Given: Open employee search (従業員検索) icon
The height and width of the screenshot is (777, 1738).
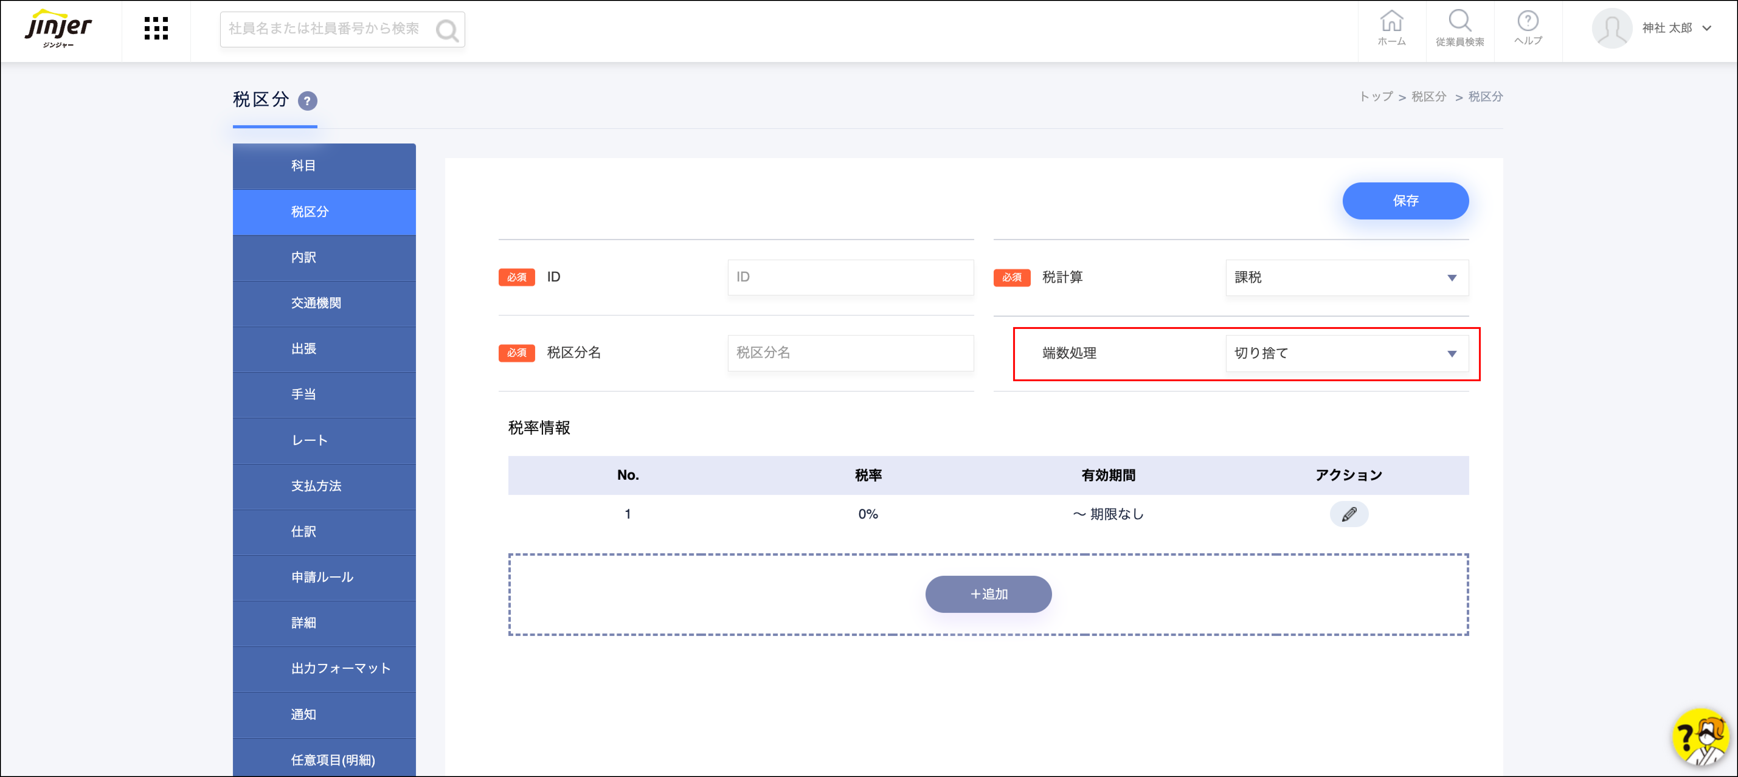Looking at the screenshot, I should (1459, 28).
